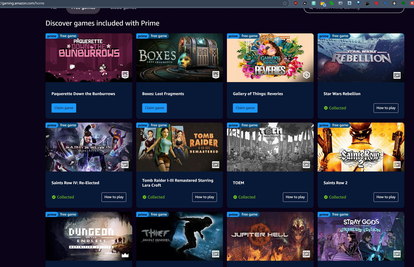
Task: Open How to play for Saints Row IV
Action: coord(114,197)
